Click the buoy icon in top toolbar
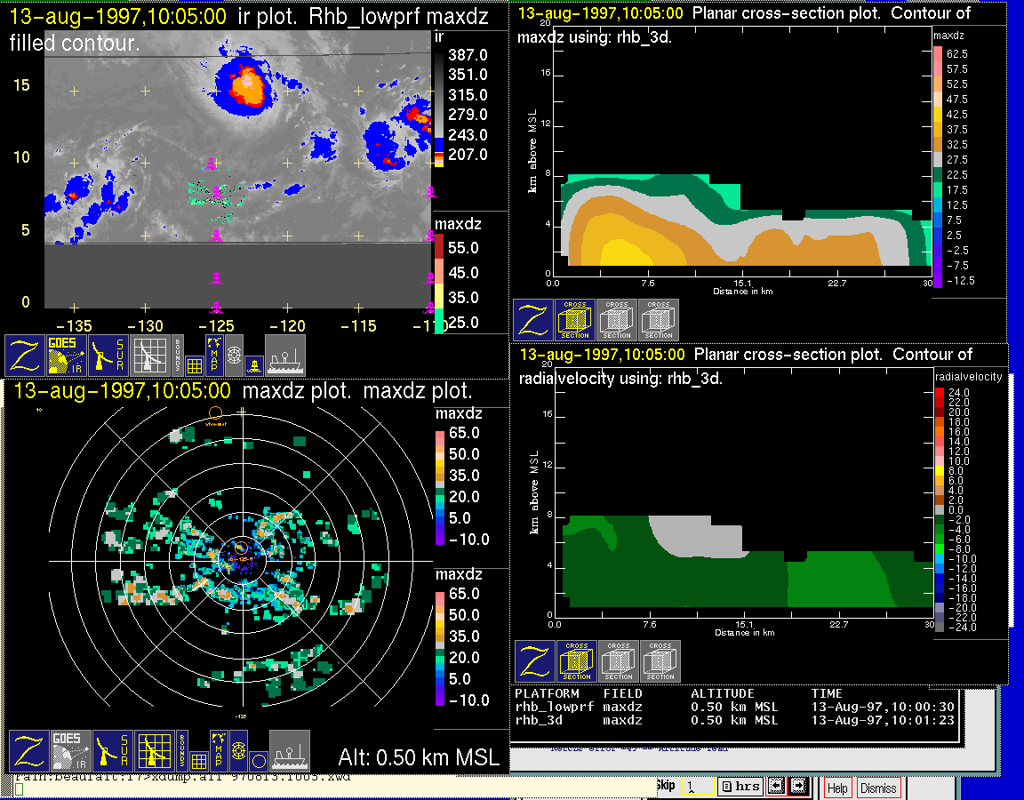 coord(253,364)
